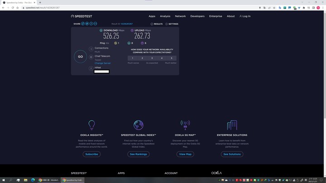
Task: Click the download arrow icon
Action: click(x=101, y=30)
